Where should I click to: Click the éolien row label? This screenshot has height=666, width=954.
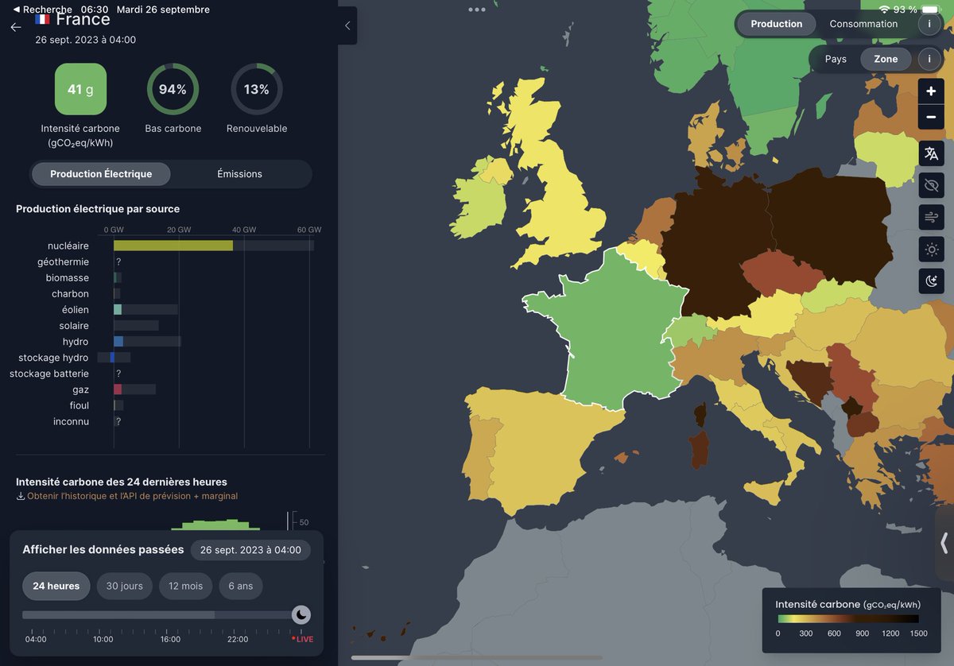(x=76, y=310)
